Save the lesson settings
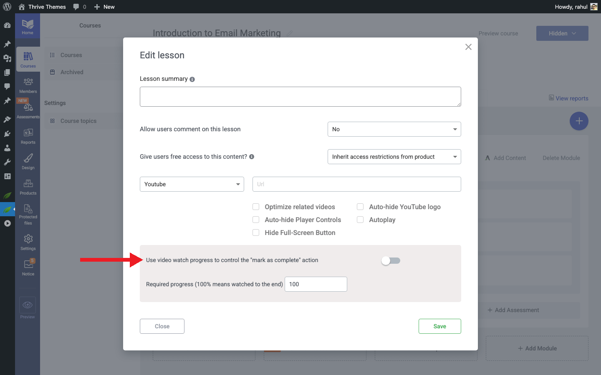 tap(439, 326)
